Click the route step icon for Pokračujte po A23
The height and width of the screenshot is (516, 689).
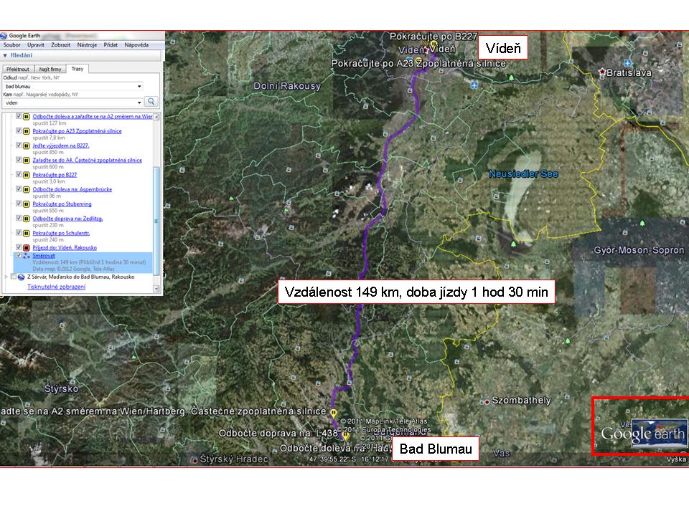tap(27, 131)
